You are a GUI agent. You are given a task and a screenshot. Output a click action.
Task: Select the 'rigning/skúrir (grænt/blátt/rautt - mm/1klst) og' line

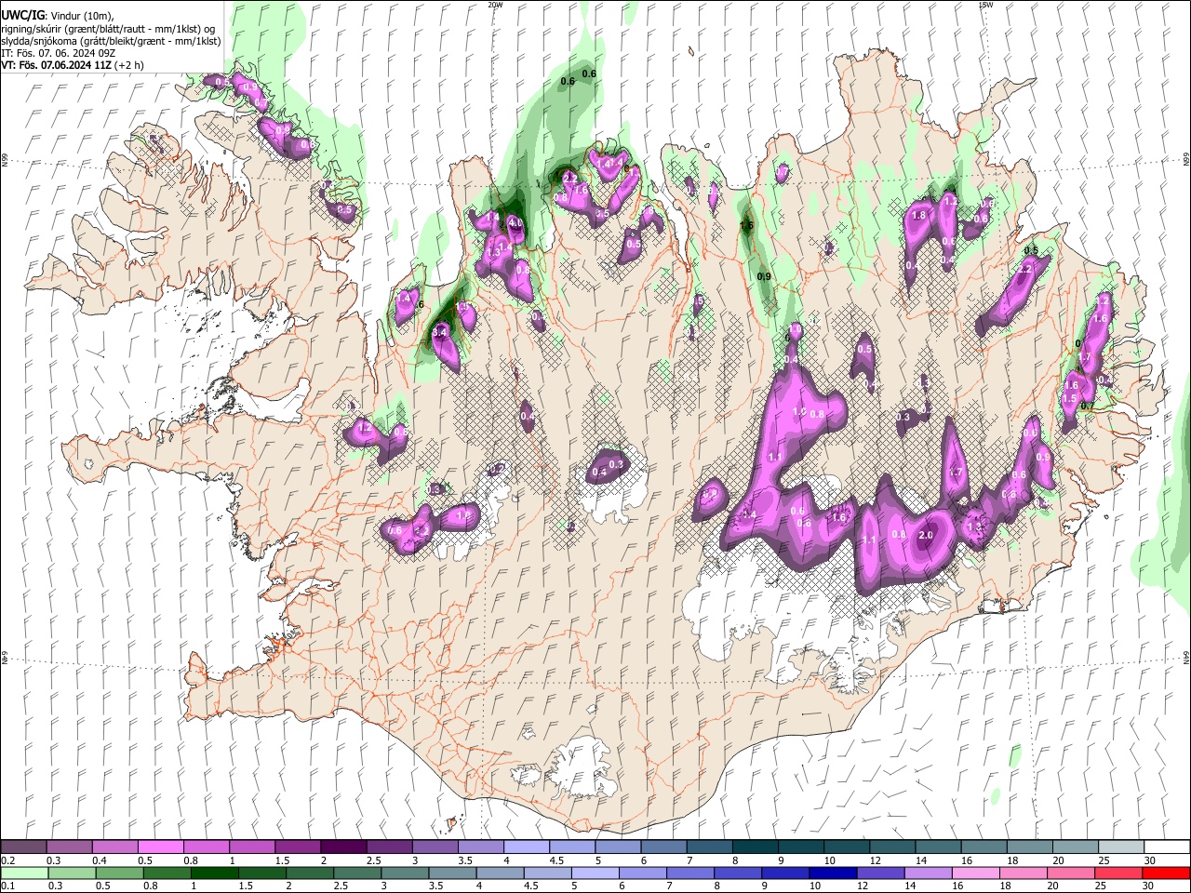tap(108, 28)
